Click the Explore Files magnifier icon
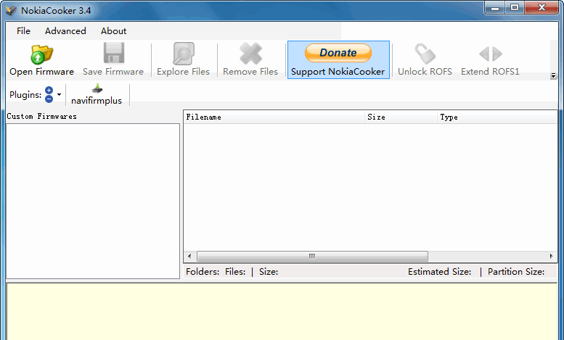 (184, 54)
